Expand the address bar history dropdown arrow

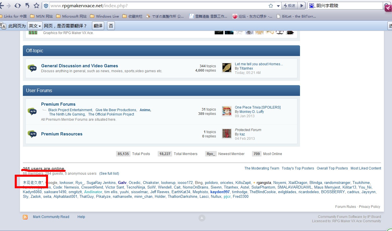278,6
